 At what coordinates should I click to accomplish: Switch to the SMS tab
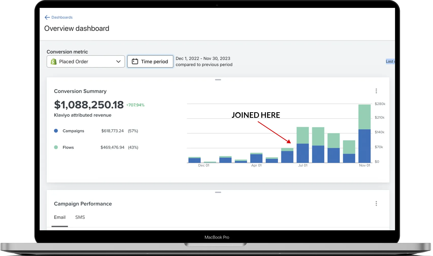[x=80, y=217]
